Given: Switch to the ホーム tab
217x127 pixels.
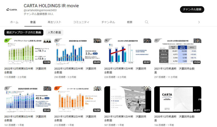Looking at the screenshot, I should 14,22.
